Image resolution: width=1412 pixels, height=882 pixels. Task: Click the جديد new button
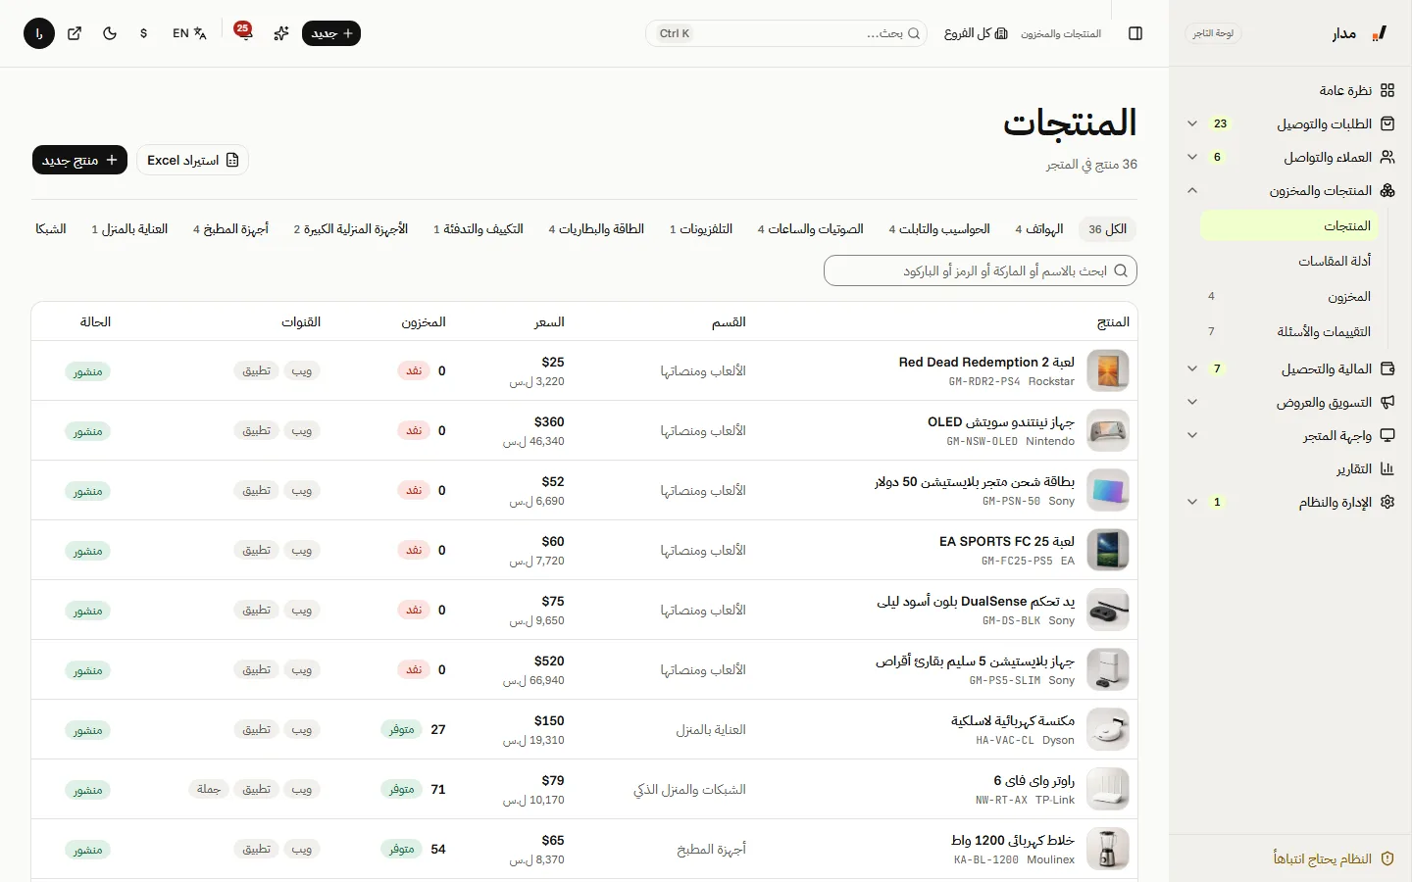tap(331, 33)
